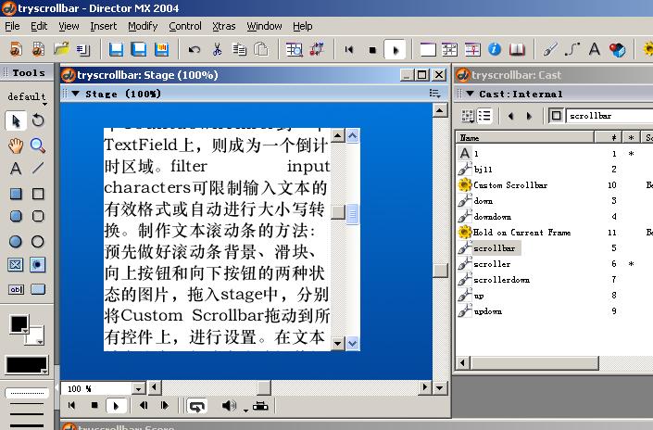Open the Insert menu

point(104,26)
